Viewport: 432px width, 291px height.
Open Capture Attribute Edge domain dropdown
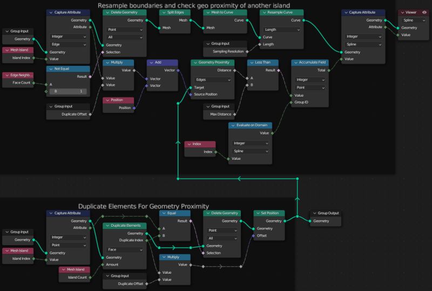tap(69, 44)
